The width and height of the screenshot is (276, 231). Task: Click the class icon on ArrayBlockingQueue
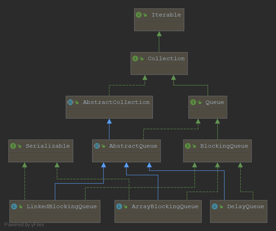[119, 206]
